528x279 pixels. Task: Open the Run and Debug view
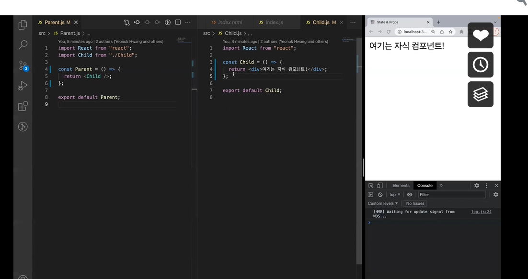click(23, 86)
